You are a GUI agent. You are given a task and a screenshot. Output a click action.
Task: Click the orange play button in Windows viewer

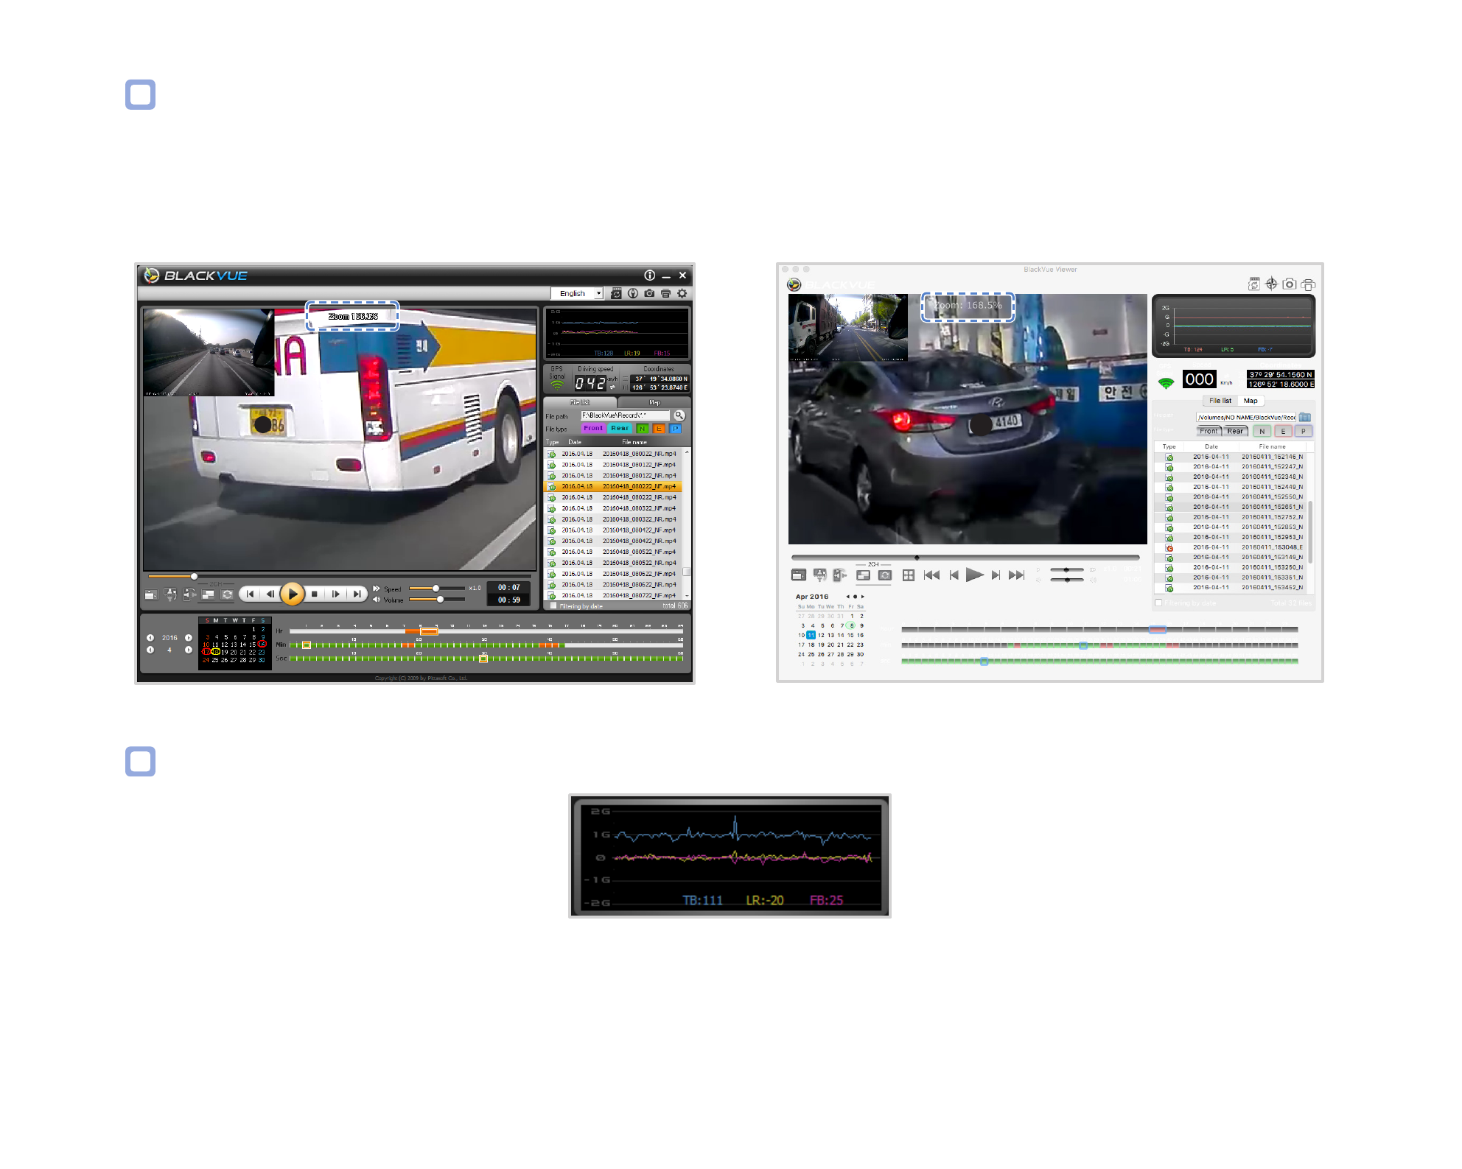point(293,594)
